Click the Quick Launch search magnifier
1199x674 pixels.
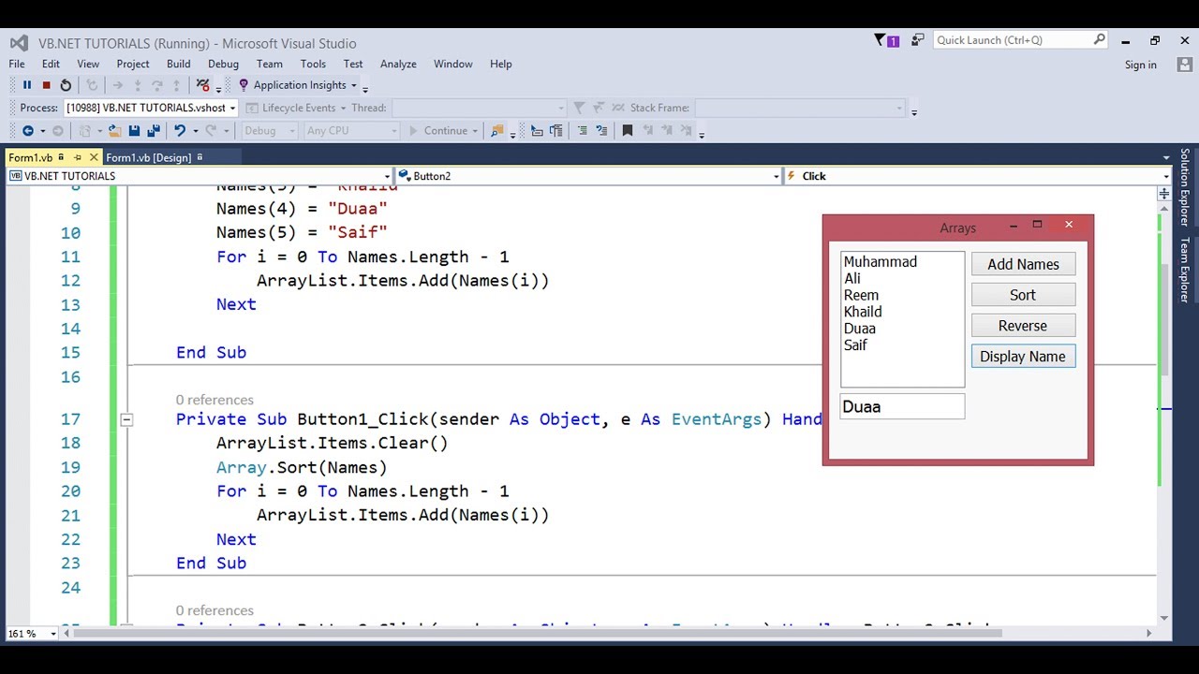pos(1100,39)
